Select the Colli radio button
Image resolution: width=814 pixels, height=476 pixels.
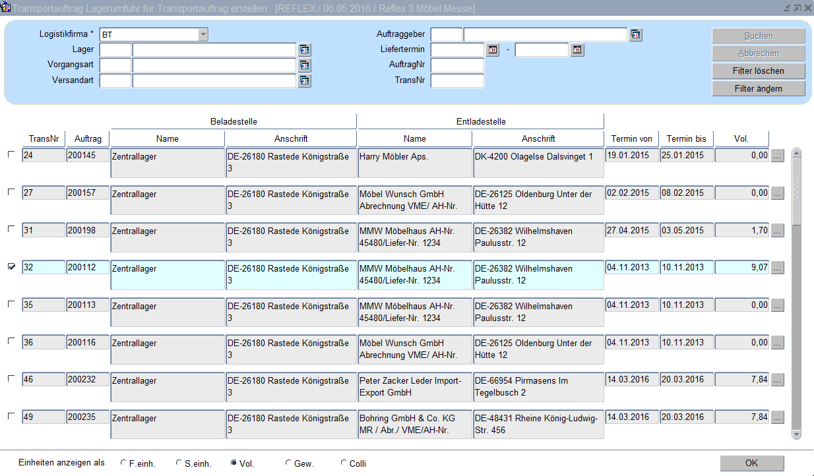[x=344, y=463]
